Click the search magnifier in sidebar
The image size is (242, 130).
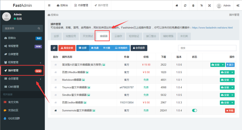(x=39, y=28)
